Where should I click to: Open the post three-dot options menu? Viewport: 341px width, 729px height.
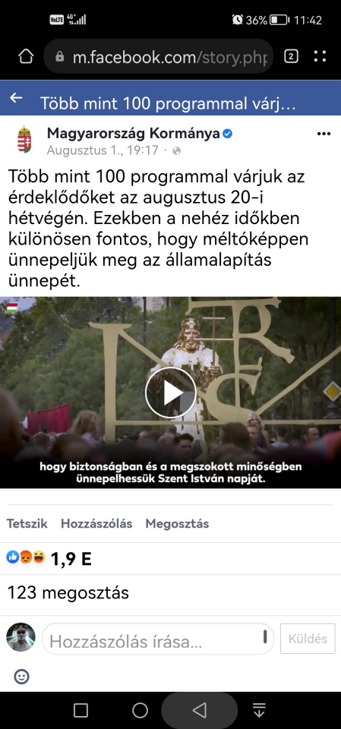(324, 134)
